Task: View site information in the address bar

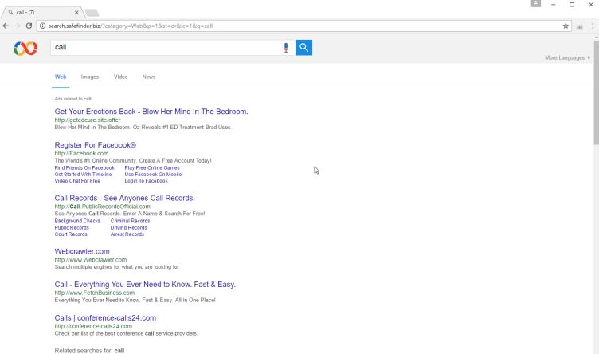Action: tap(42, 26)
